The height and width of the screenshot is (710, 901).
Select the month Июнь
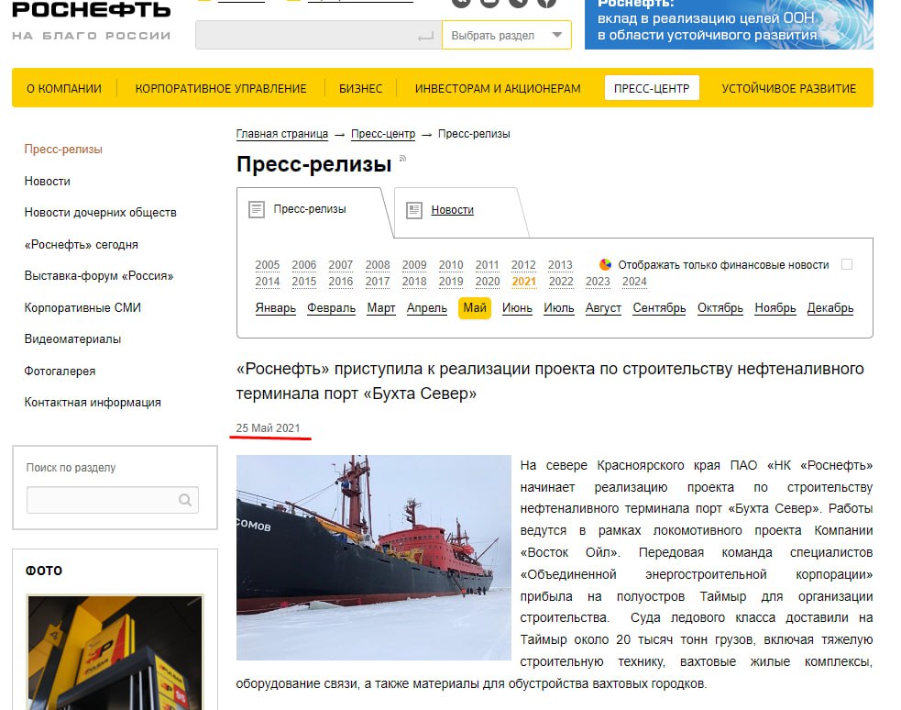click(x=517, y=308)
